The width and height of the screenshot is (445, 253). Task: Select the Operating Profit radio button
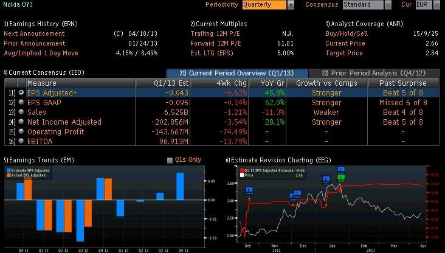click(21, 131)
